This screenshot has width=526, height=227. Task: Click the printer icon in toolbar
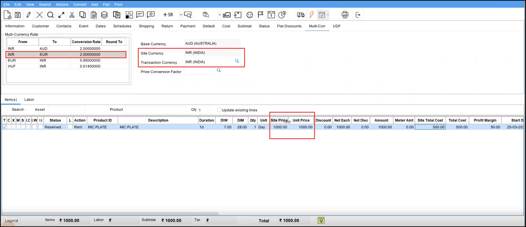click(345, 15)
